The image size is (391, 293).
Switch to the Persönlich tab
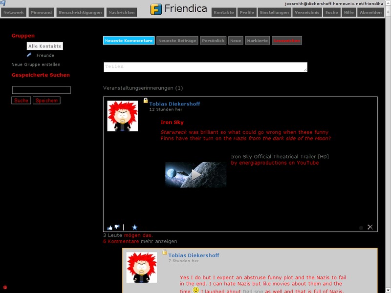[x=213, y=41]
